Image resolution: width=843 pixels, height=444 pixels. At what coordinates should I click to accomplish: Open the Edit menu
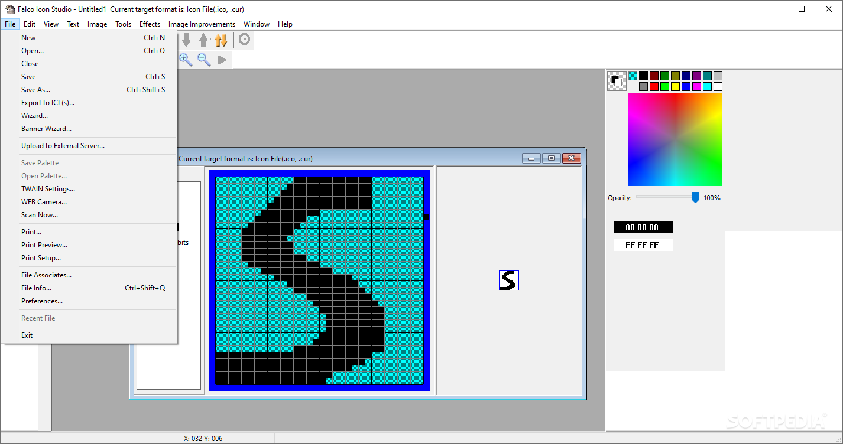(30, 24)
